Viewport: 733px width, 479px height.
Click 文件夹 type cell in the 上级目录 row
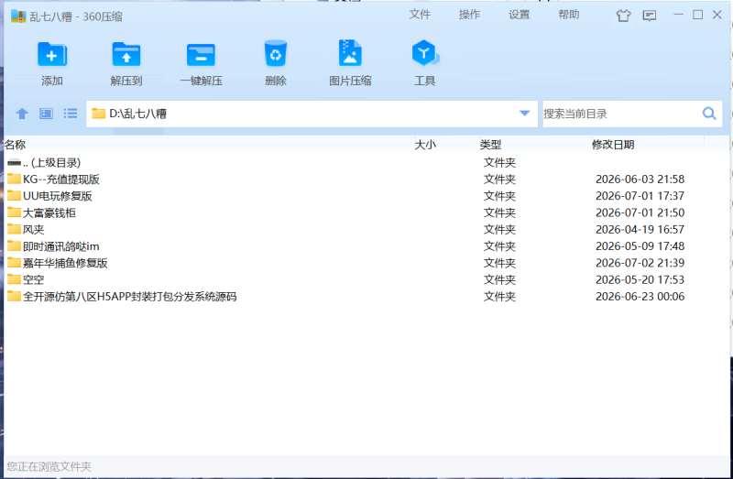click(499, 163)
